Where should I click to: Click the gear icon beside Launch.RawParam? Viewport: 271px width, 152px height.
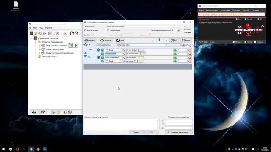[102, 57]
